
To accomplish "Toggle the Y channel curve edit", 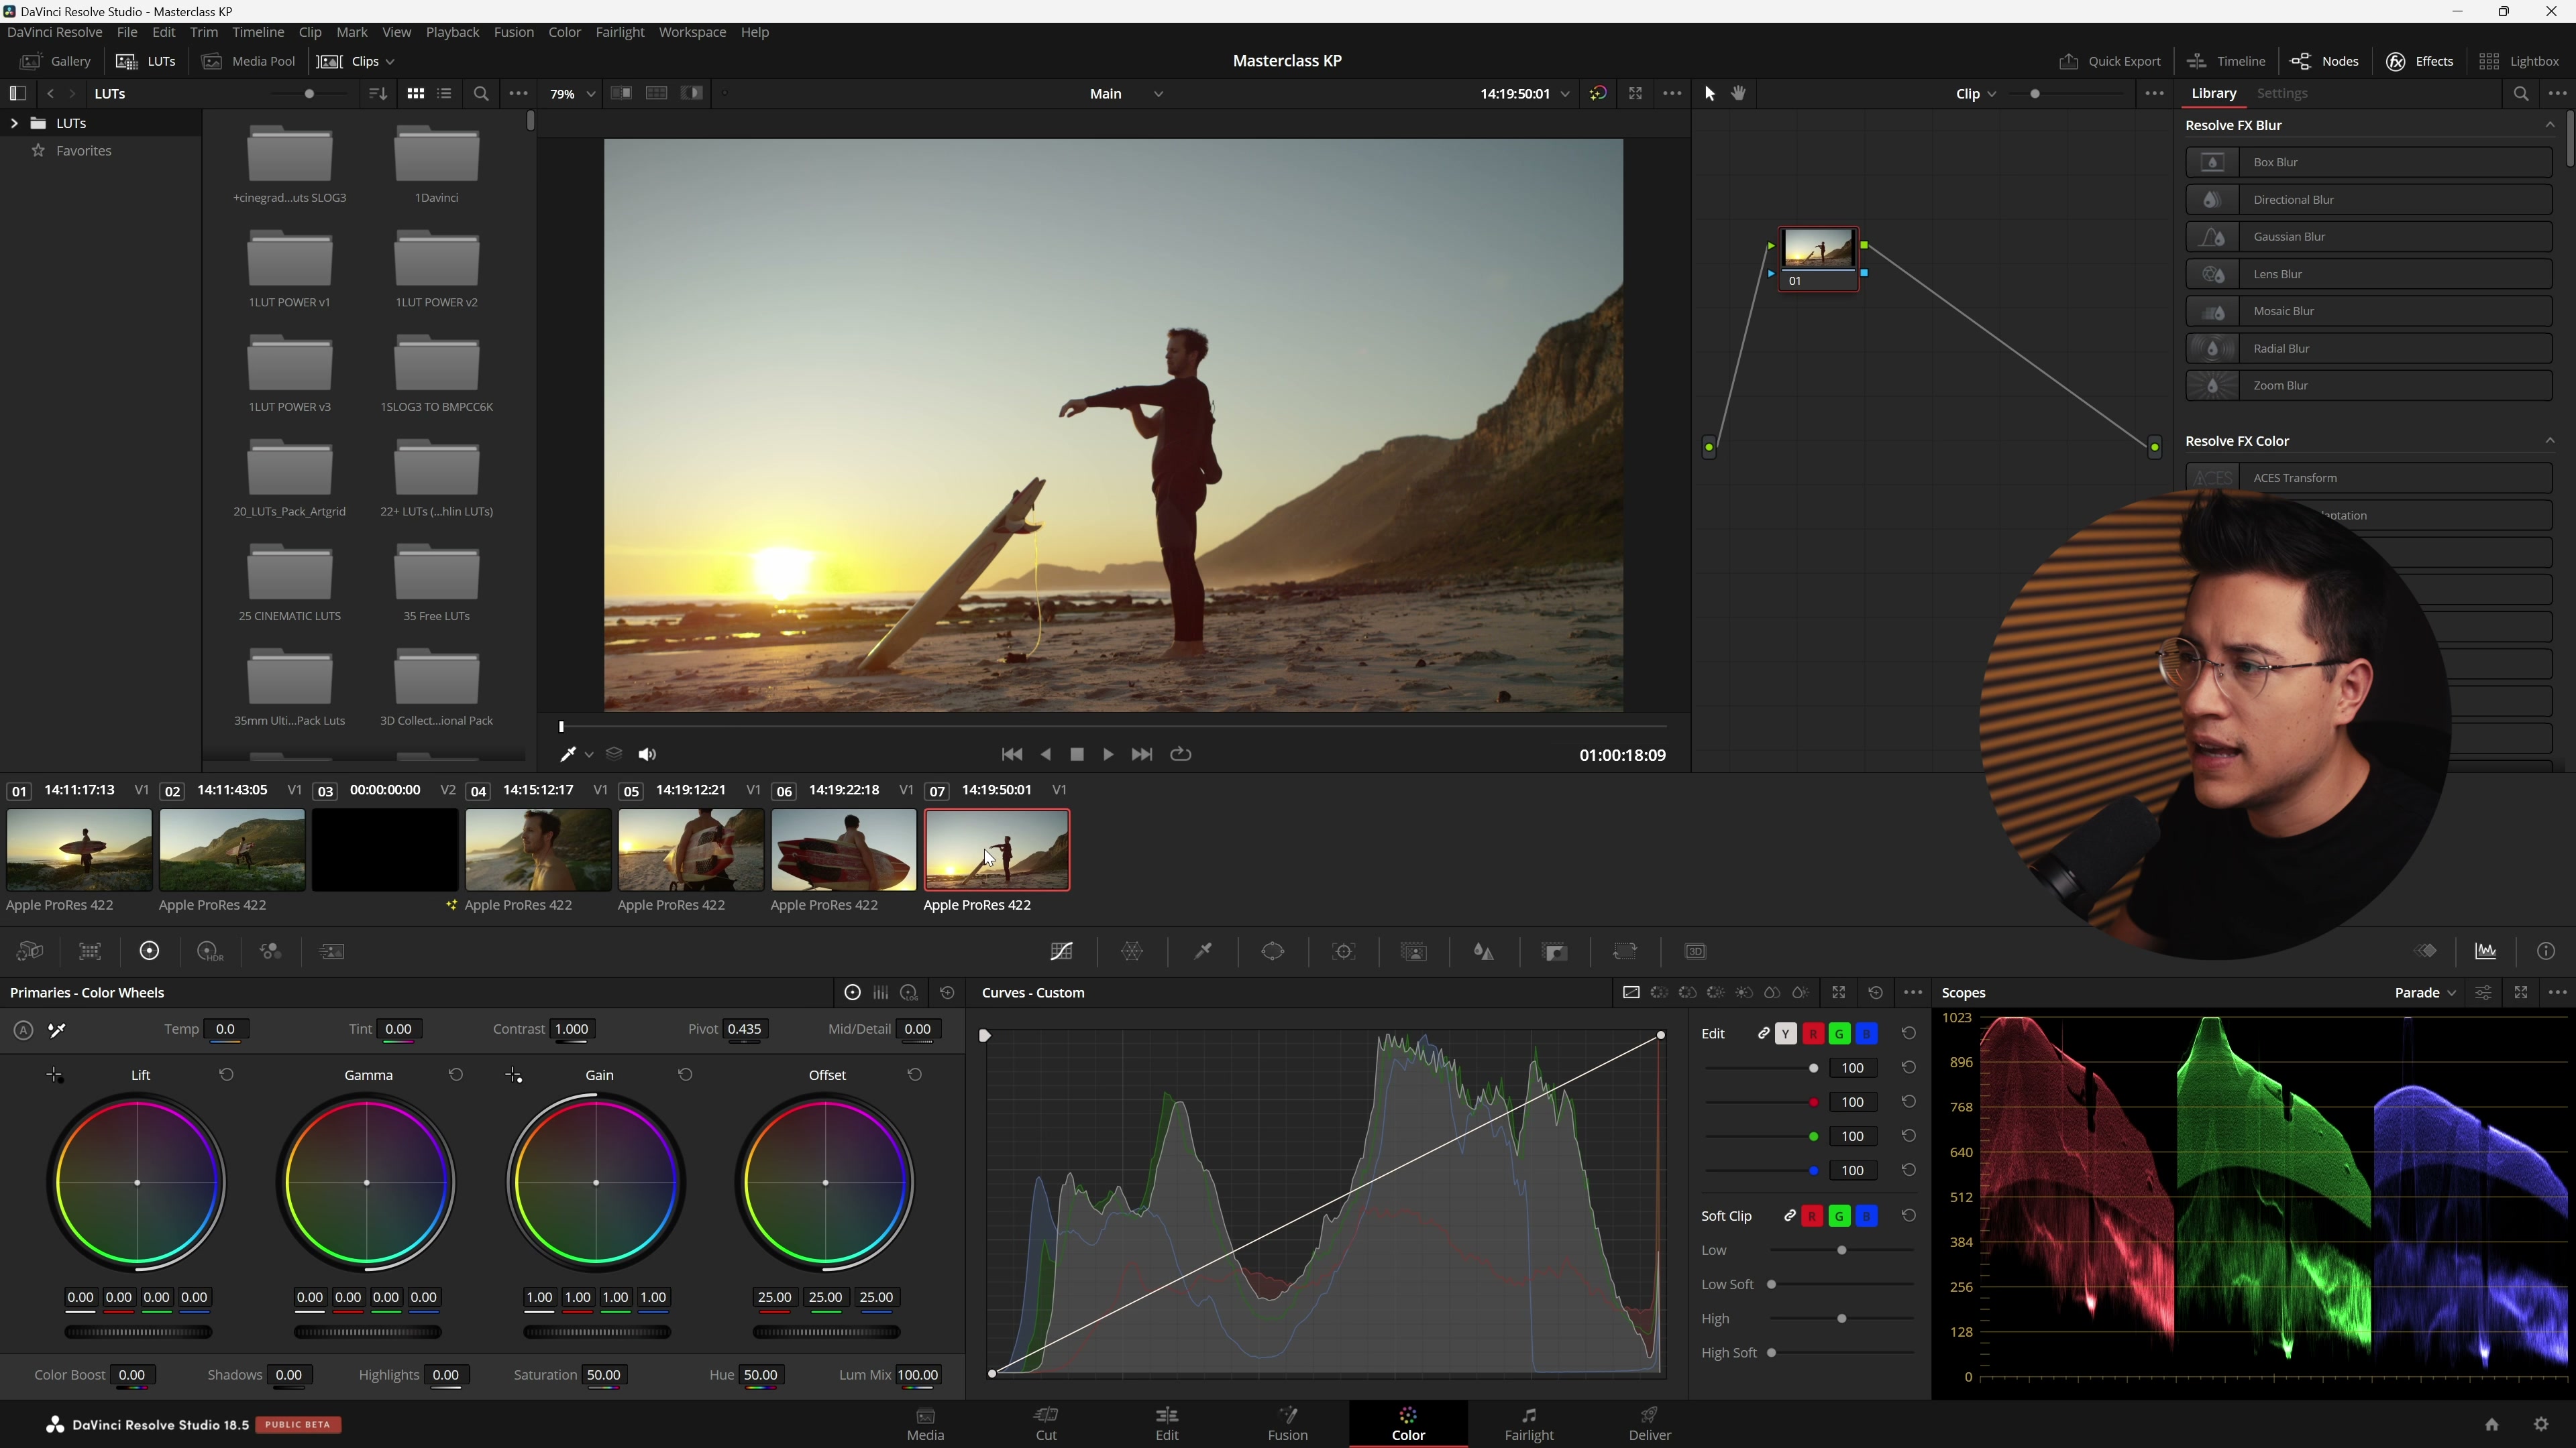I will [1786, 1034].
